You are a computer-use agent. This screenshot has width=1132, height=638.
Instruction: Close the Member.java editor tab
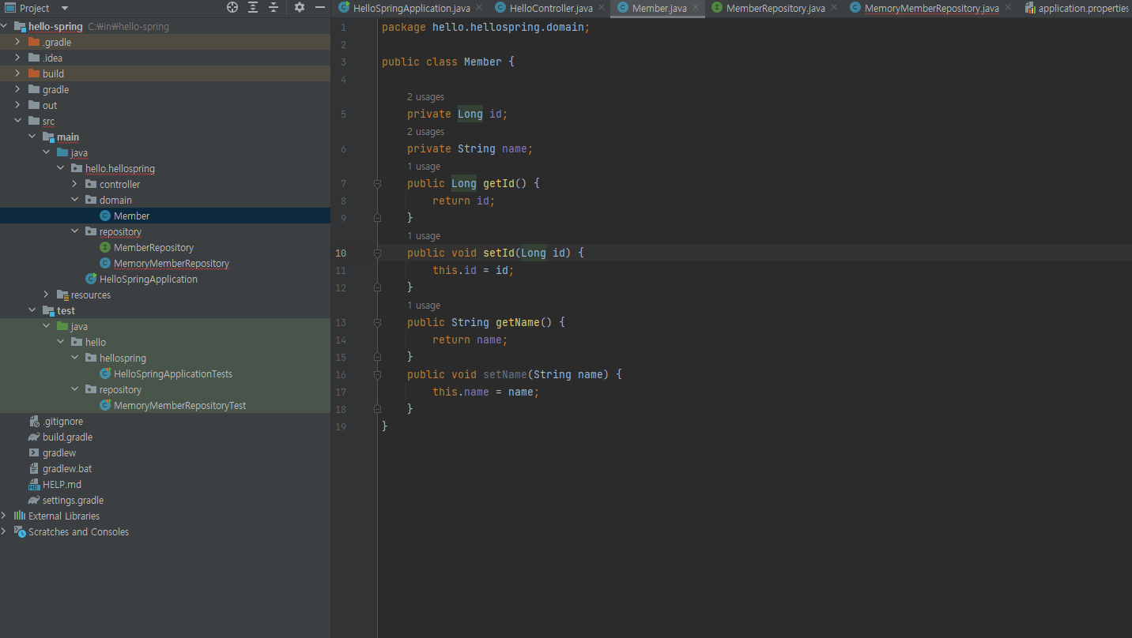[696, 7]
